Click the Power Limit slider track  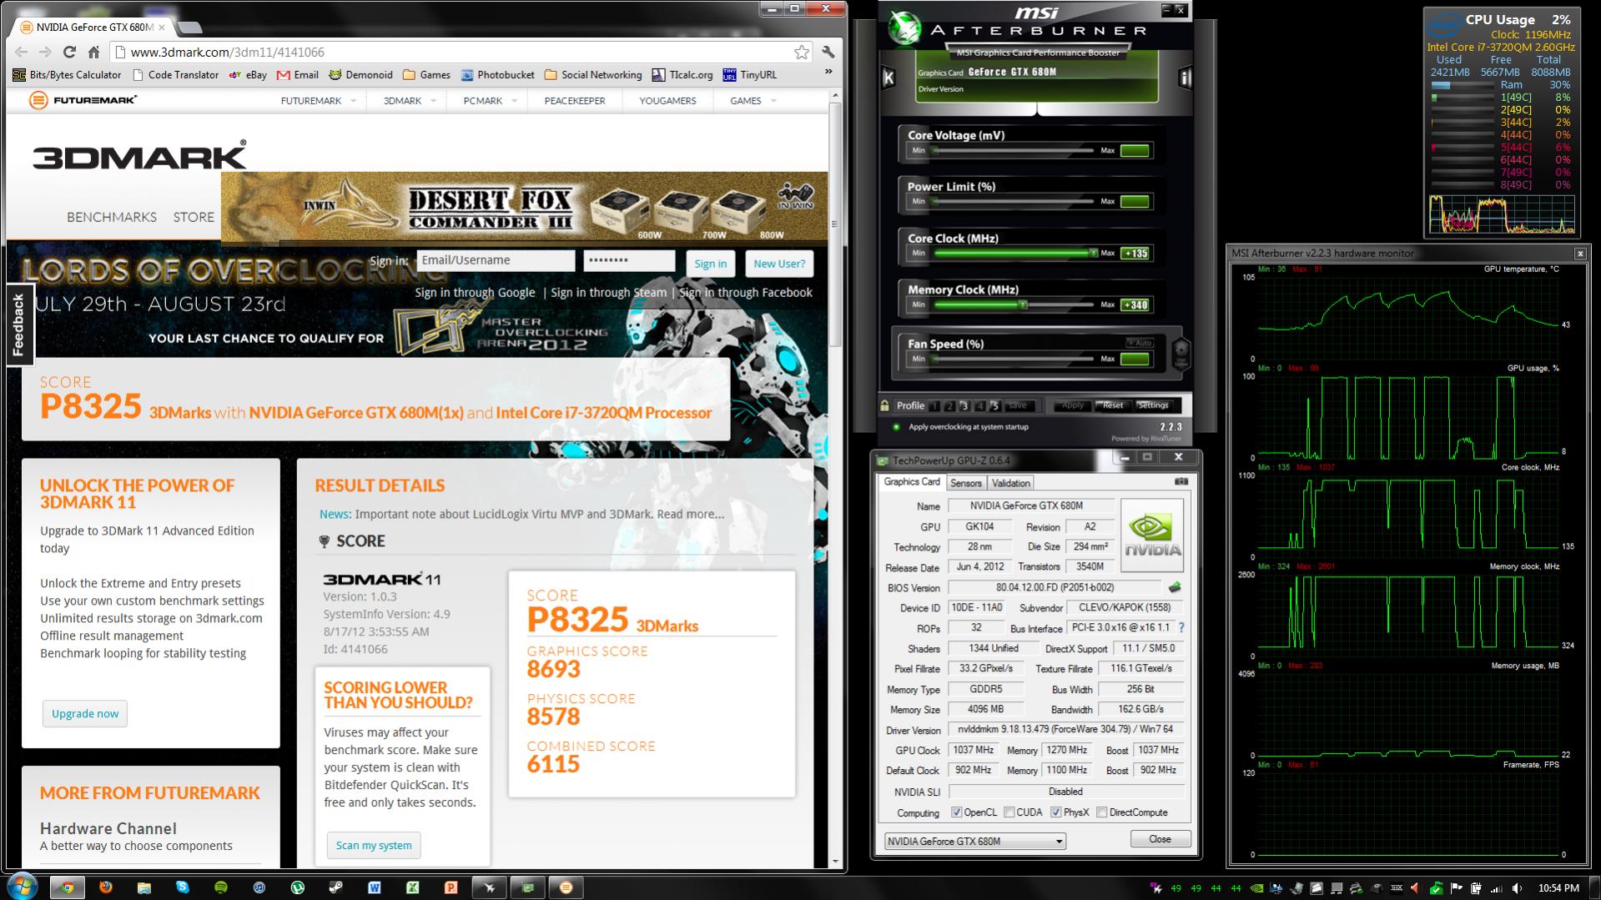click(1014, 201)
